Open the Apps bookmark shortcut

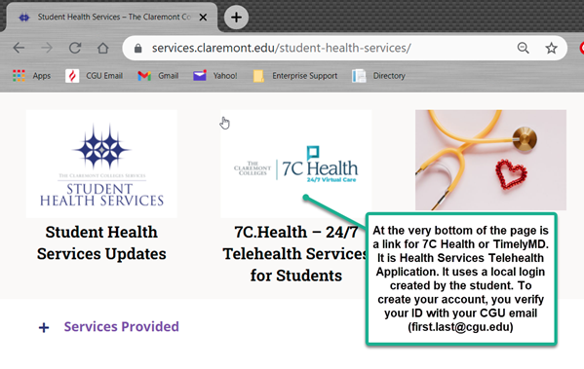click(31, 76)
